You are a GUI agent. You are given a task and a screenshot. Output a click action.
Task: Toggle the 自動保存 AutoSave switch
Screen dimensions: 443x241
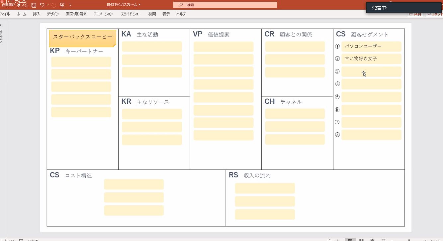point(22,5)
